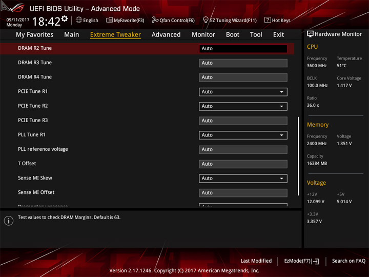
Task: Click the Qfan Control fan icon
Action: 155,20
